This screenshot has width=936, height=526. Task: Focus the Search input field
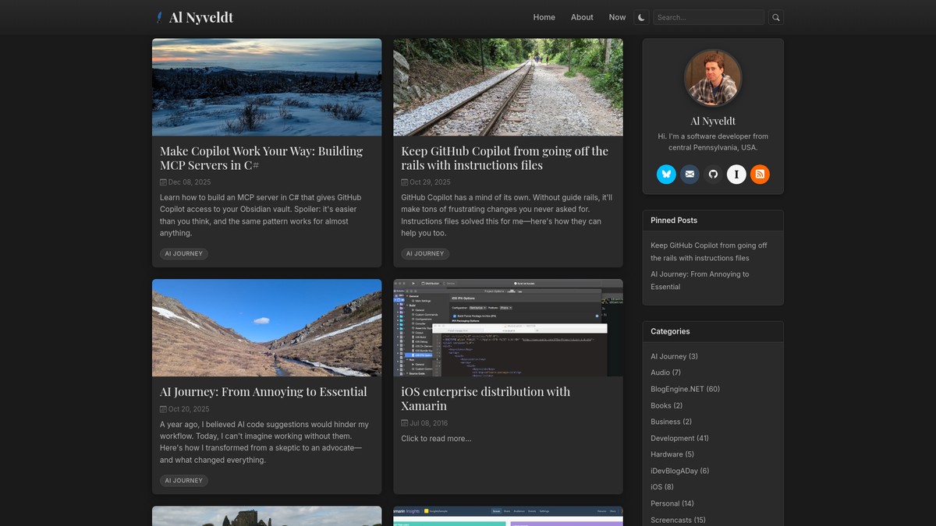pos(708,17)
